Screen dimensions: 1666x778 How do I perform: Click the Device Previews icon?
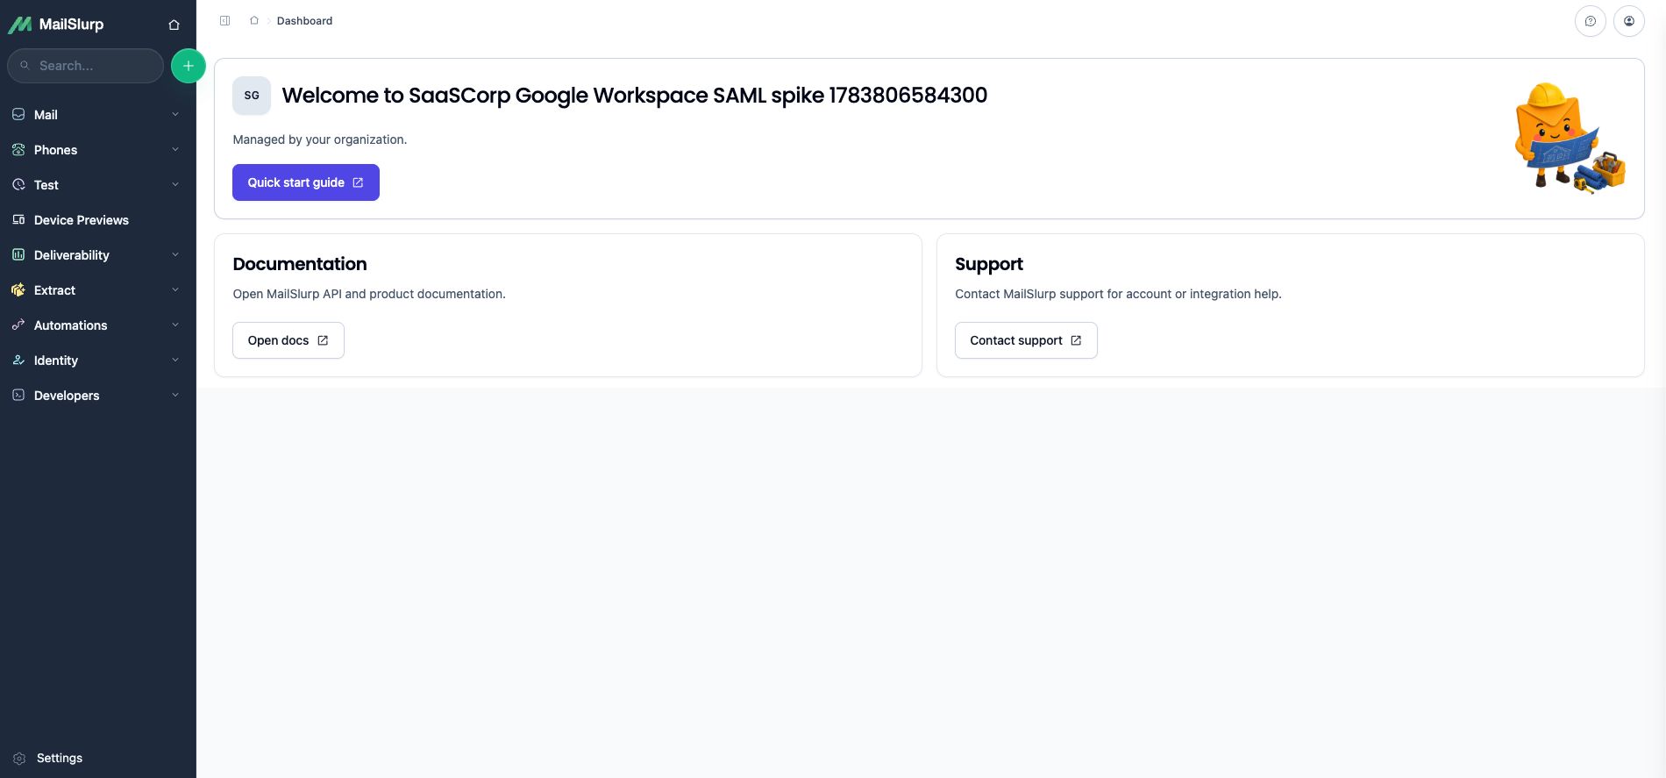click(18, 220)
